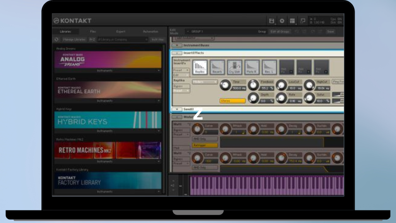Click the Edit button under Instrument InsertFx
The image size is (396, 223).
[181, 75]
